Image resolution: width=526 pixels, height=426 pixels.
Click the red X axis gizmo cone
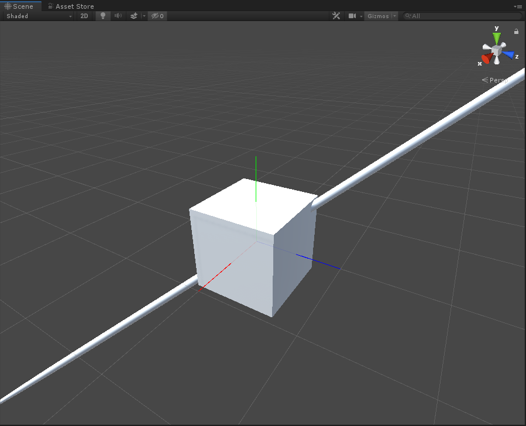(x=487, y=59)
